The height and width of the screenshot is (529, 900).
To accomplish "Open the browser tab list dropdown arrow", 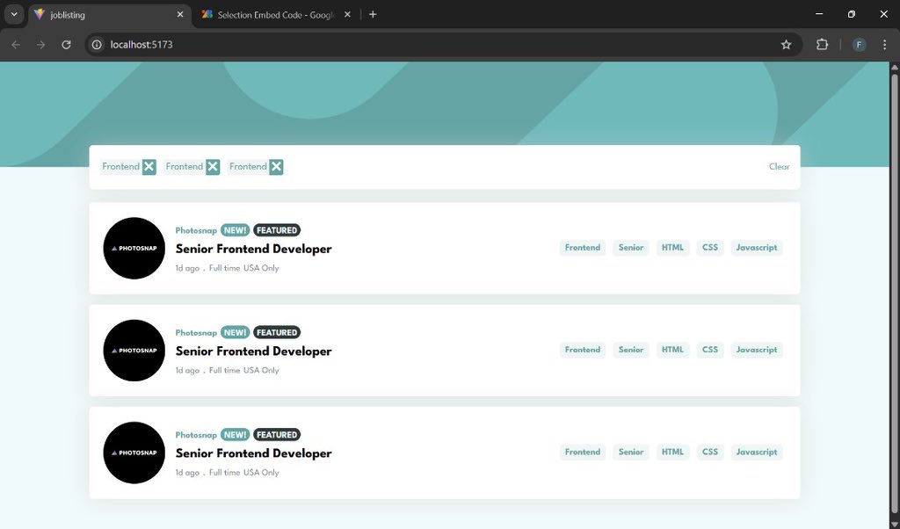I will 13,14.
